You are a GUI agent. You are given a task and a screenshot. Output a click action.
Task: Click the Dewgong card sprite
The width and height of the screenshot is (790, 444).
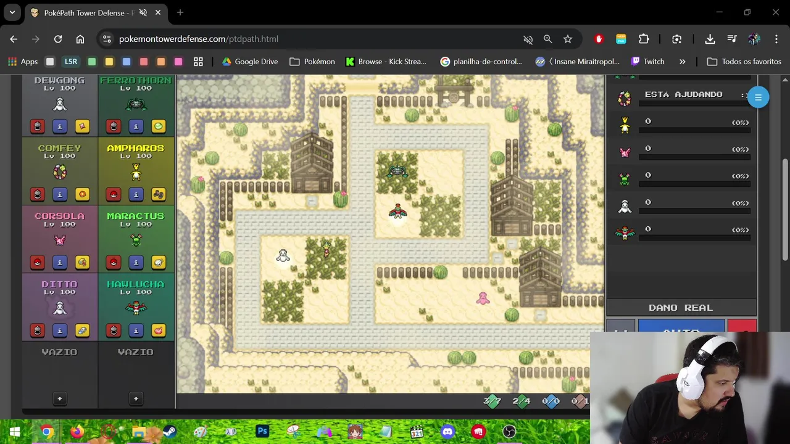(x=60, y=104)
